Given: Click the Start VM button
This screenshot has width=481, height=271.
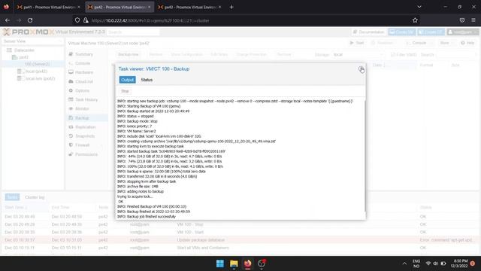Looking at the screenshot, I should click(357, 43).
